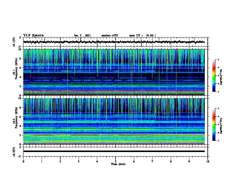Click time axis tick label "1"
The width and height of the screenshot is (234, 181).
(x=42, y=161)
